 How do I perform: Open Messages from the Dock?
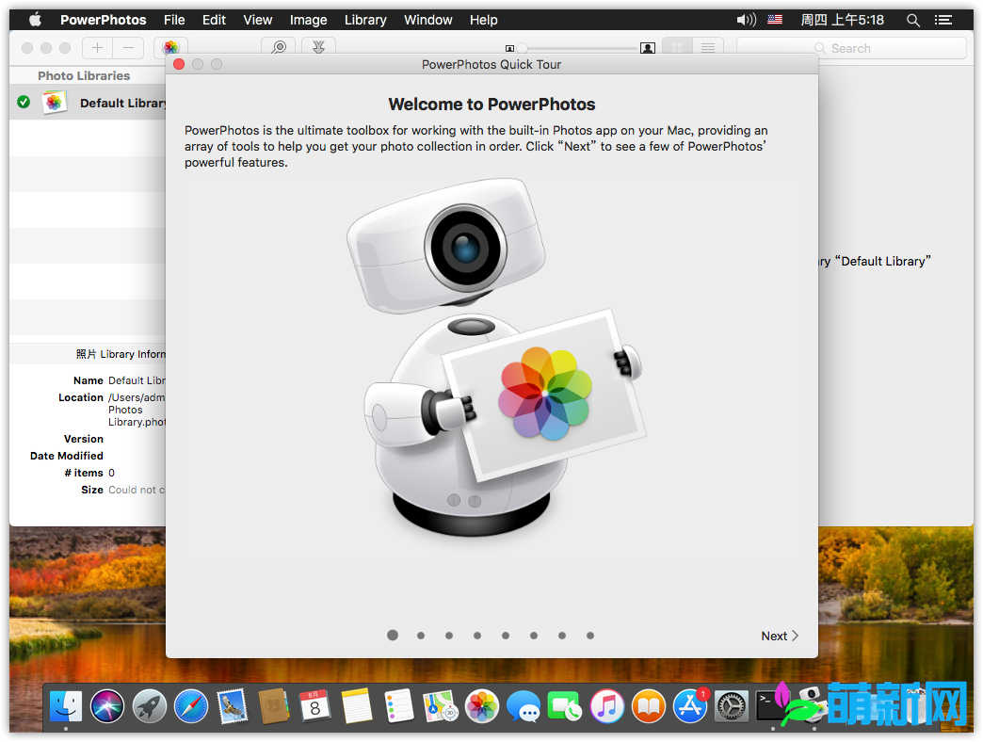[x=524, y=706]
